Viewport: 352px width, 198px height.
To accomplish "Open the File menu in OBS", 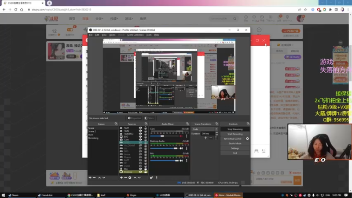I will click(91, 35).
